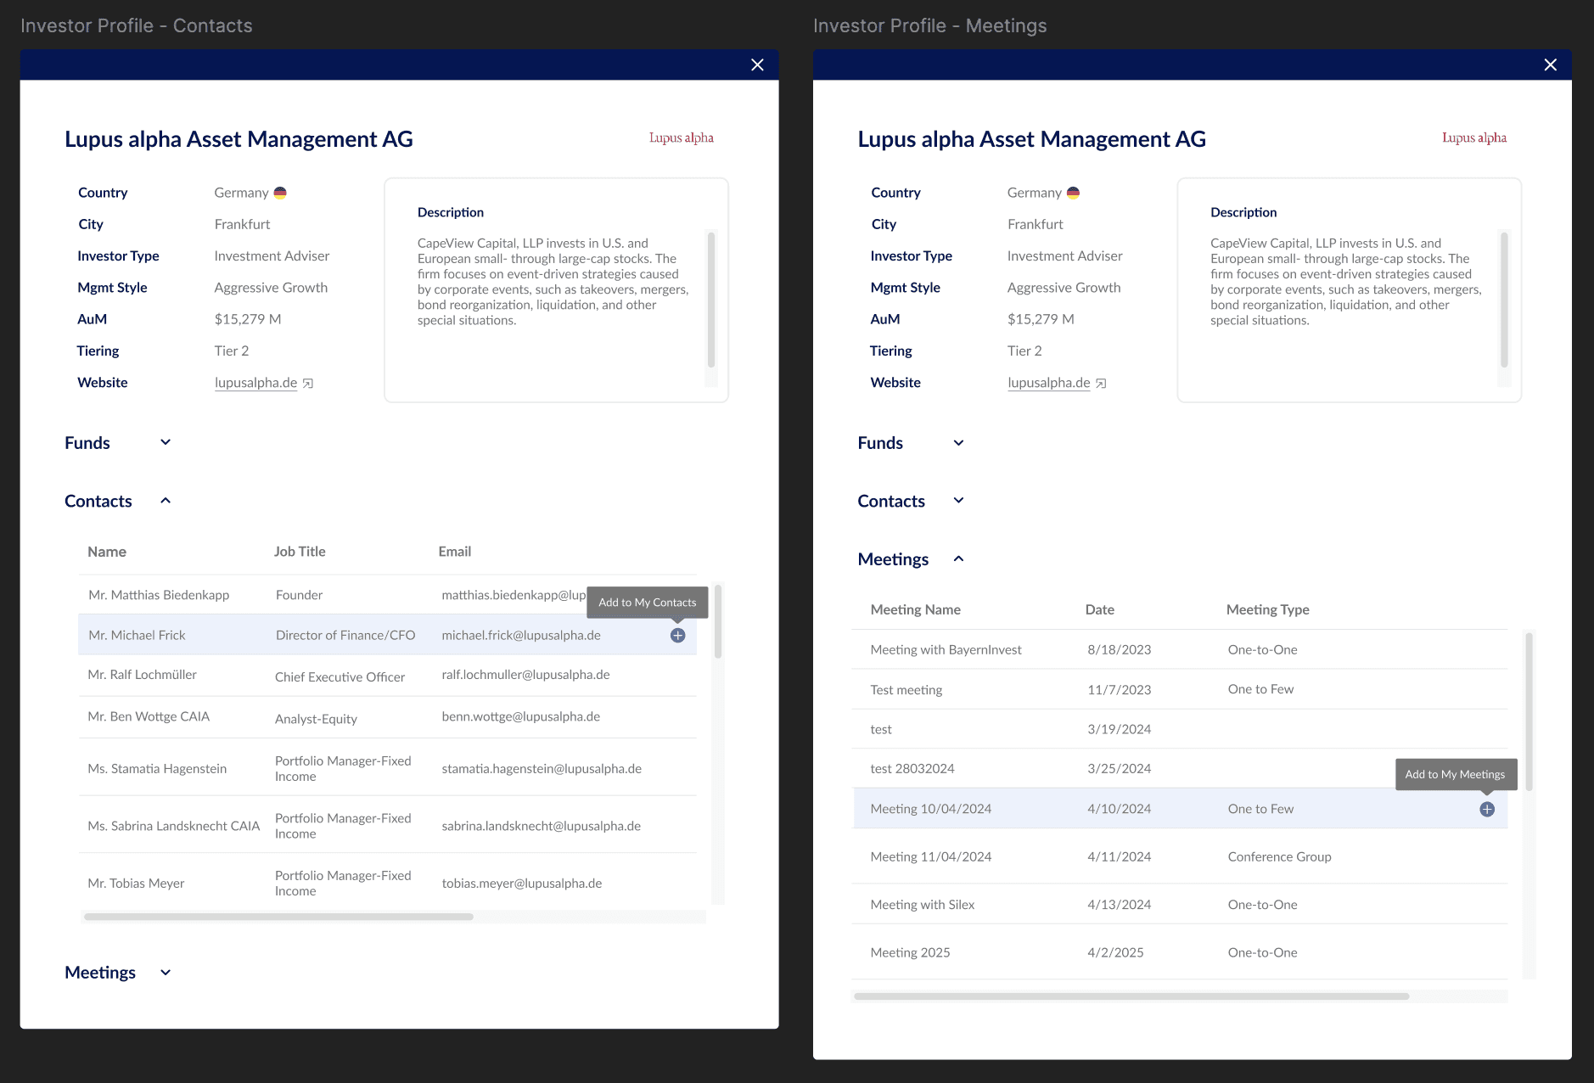Click German flag icon in Meetings window
The width and height of the screenshot is (1594, 1083).
point(1073,193)
